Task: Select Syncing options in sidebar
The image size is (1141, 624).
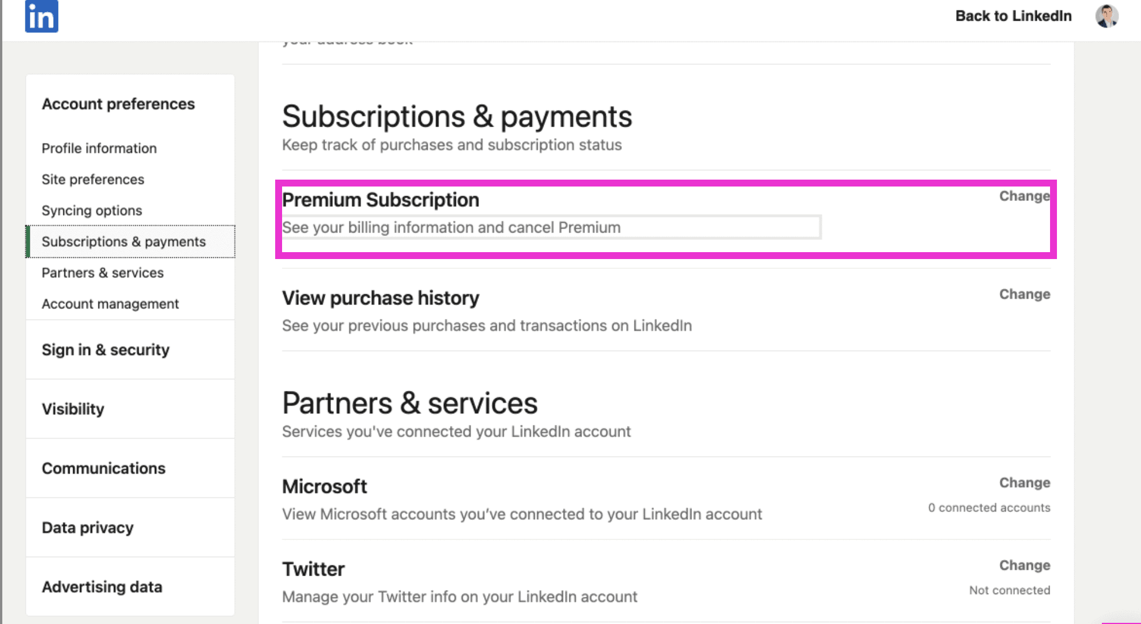Action: pos(92,211)
